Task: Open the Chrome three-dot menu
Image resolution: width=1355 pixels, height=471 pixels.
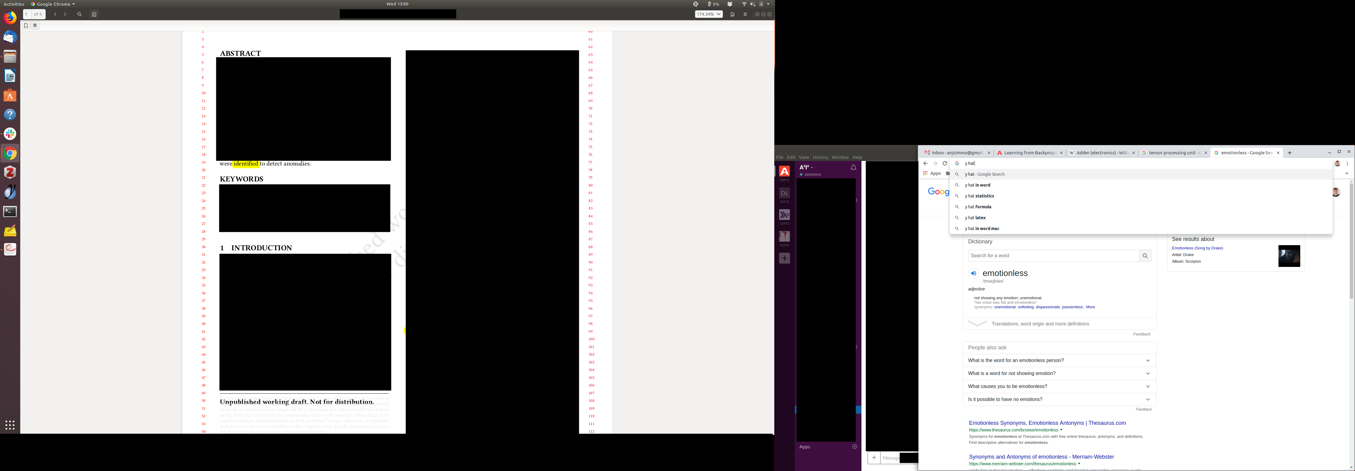Action: pyautogui.click(x=1347, y=163)
